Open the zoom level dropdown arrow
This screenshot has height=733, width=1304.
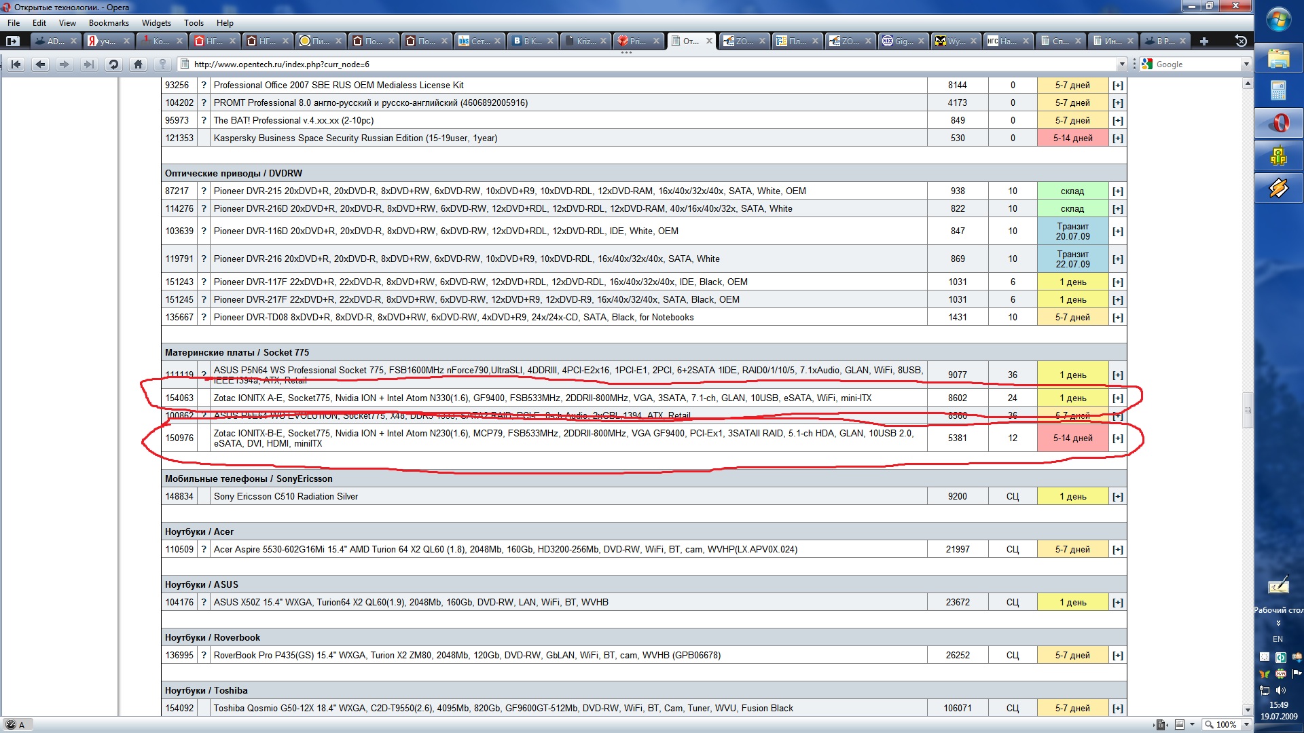pos(1246,725)
